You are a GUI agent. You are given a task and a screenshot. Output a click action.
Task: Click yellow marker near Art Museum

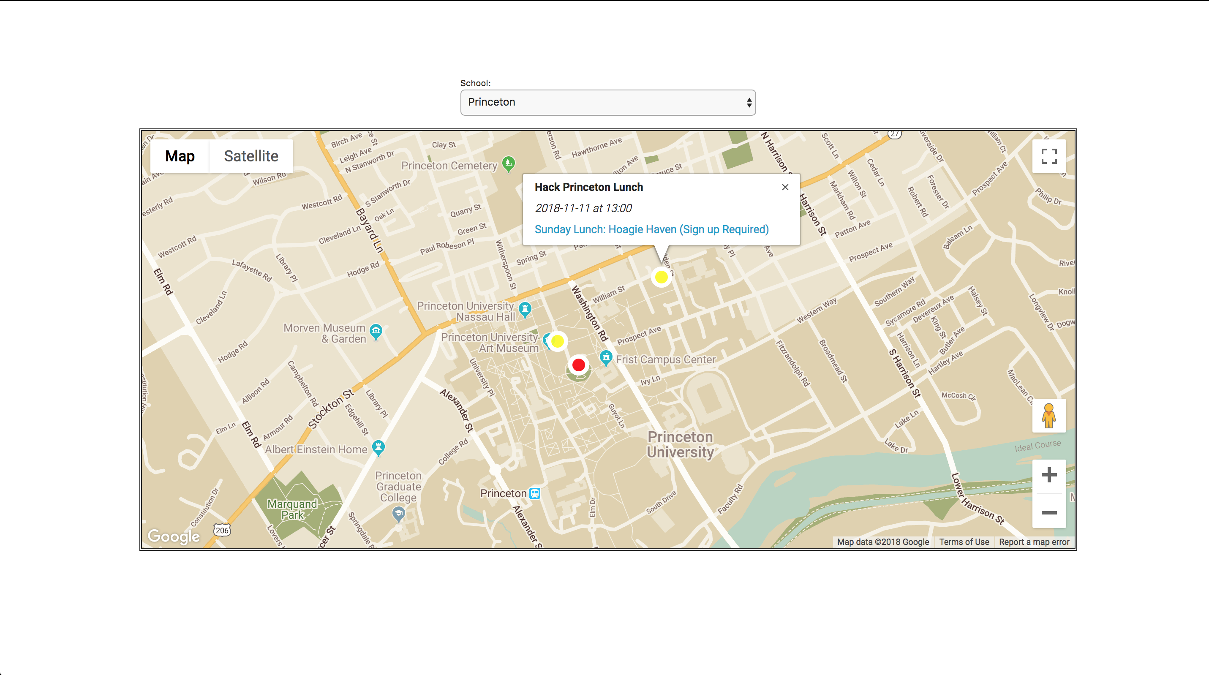click(558, 341)
